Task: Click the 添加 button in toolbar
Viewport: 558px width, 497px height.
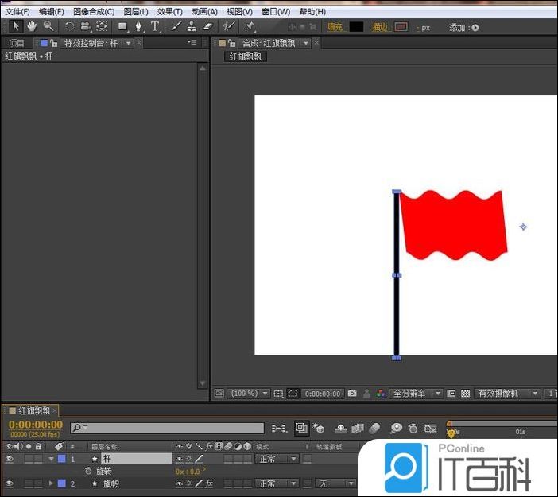Action: [x=463, y=27]
